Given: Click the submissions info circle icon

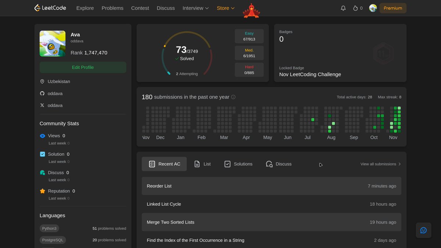Looking at the screenshot, I should coord(233,97).
